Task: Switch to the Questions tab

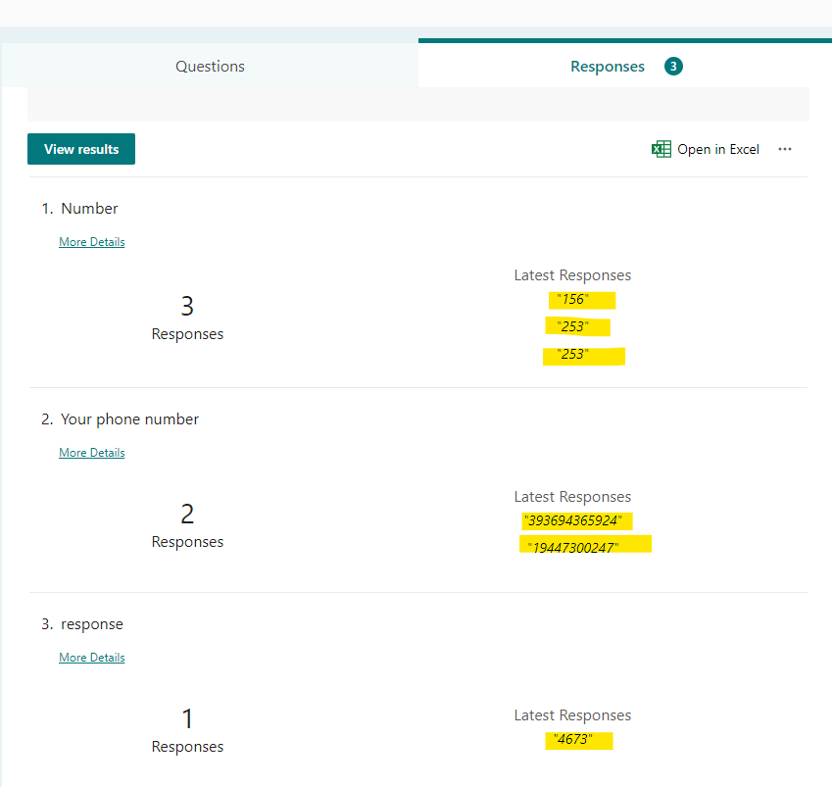Action: click(x=209, y=66)
